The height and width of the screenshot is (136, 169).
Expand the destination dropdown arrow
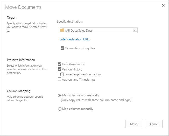point(135,30)
